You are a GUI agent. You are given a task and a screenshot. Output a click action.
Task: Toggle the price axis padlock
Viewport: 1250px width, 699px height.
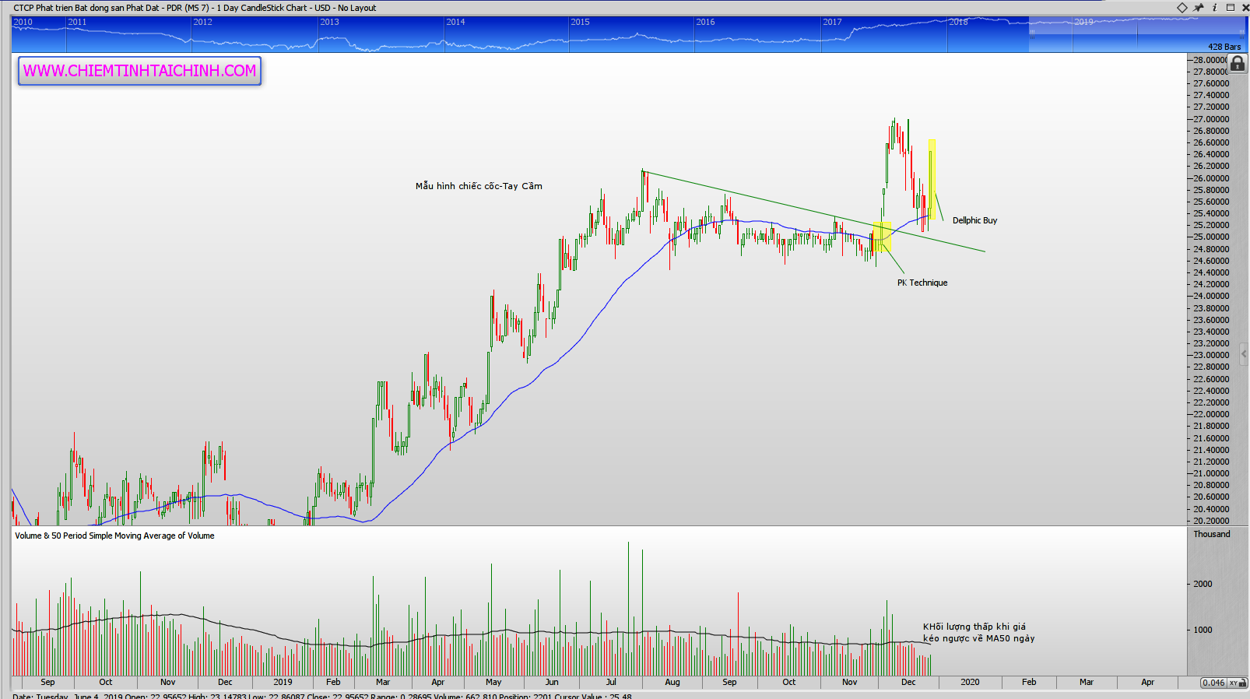1238,64
